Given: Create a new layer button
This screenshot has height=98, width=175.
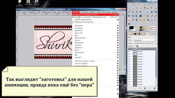Looking at the screenshot, I should pos(130,88).
